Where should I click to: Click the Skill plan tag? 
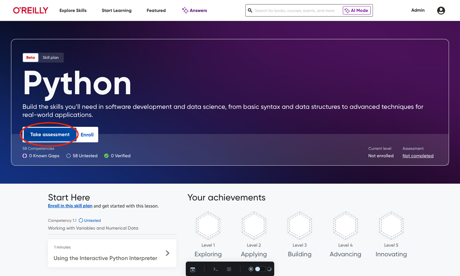pos(51,58)
